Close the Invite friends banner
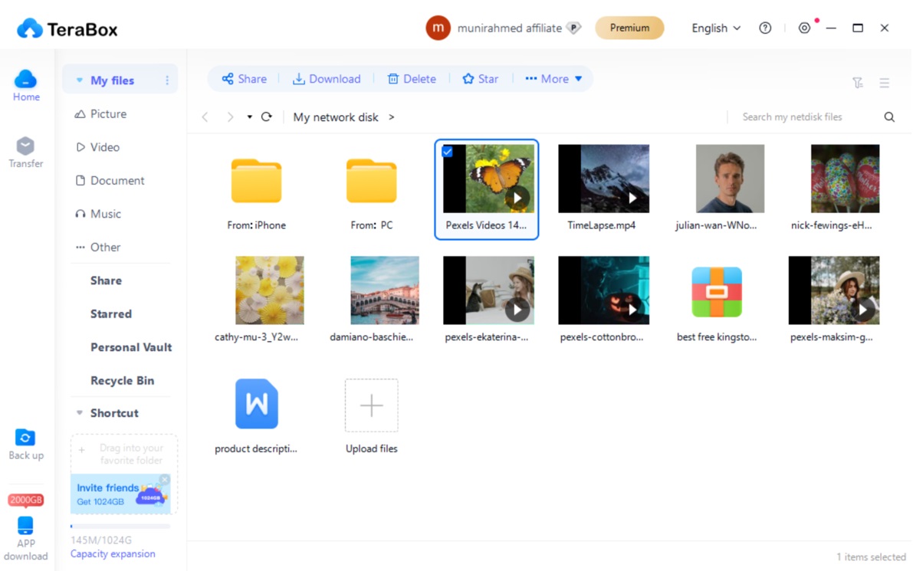 pos(165,479)
